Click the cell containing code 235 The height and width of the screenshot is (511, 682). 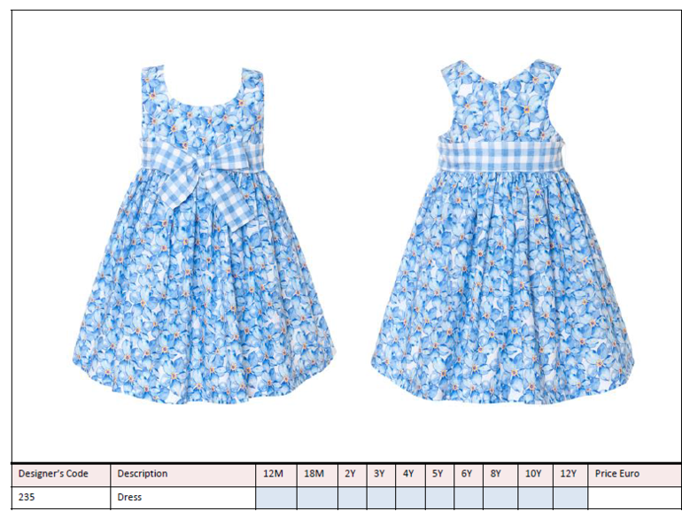pyautogui.click(x=61, y=498)
